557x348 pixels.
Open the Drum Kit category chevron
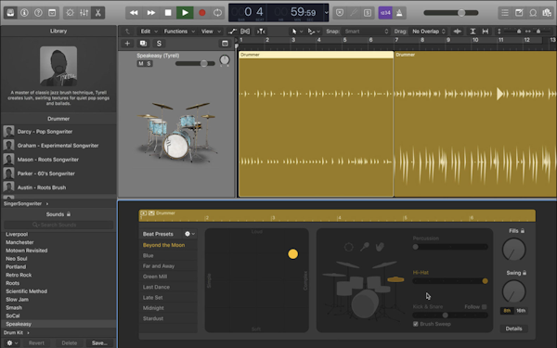[28, 333]
